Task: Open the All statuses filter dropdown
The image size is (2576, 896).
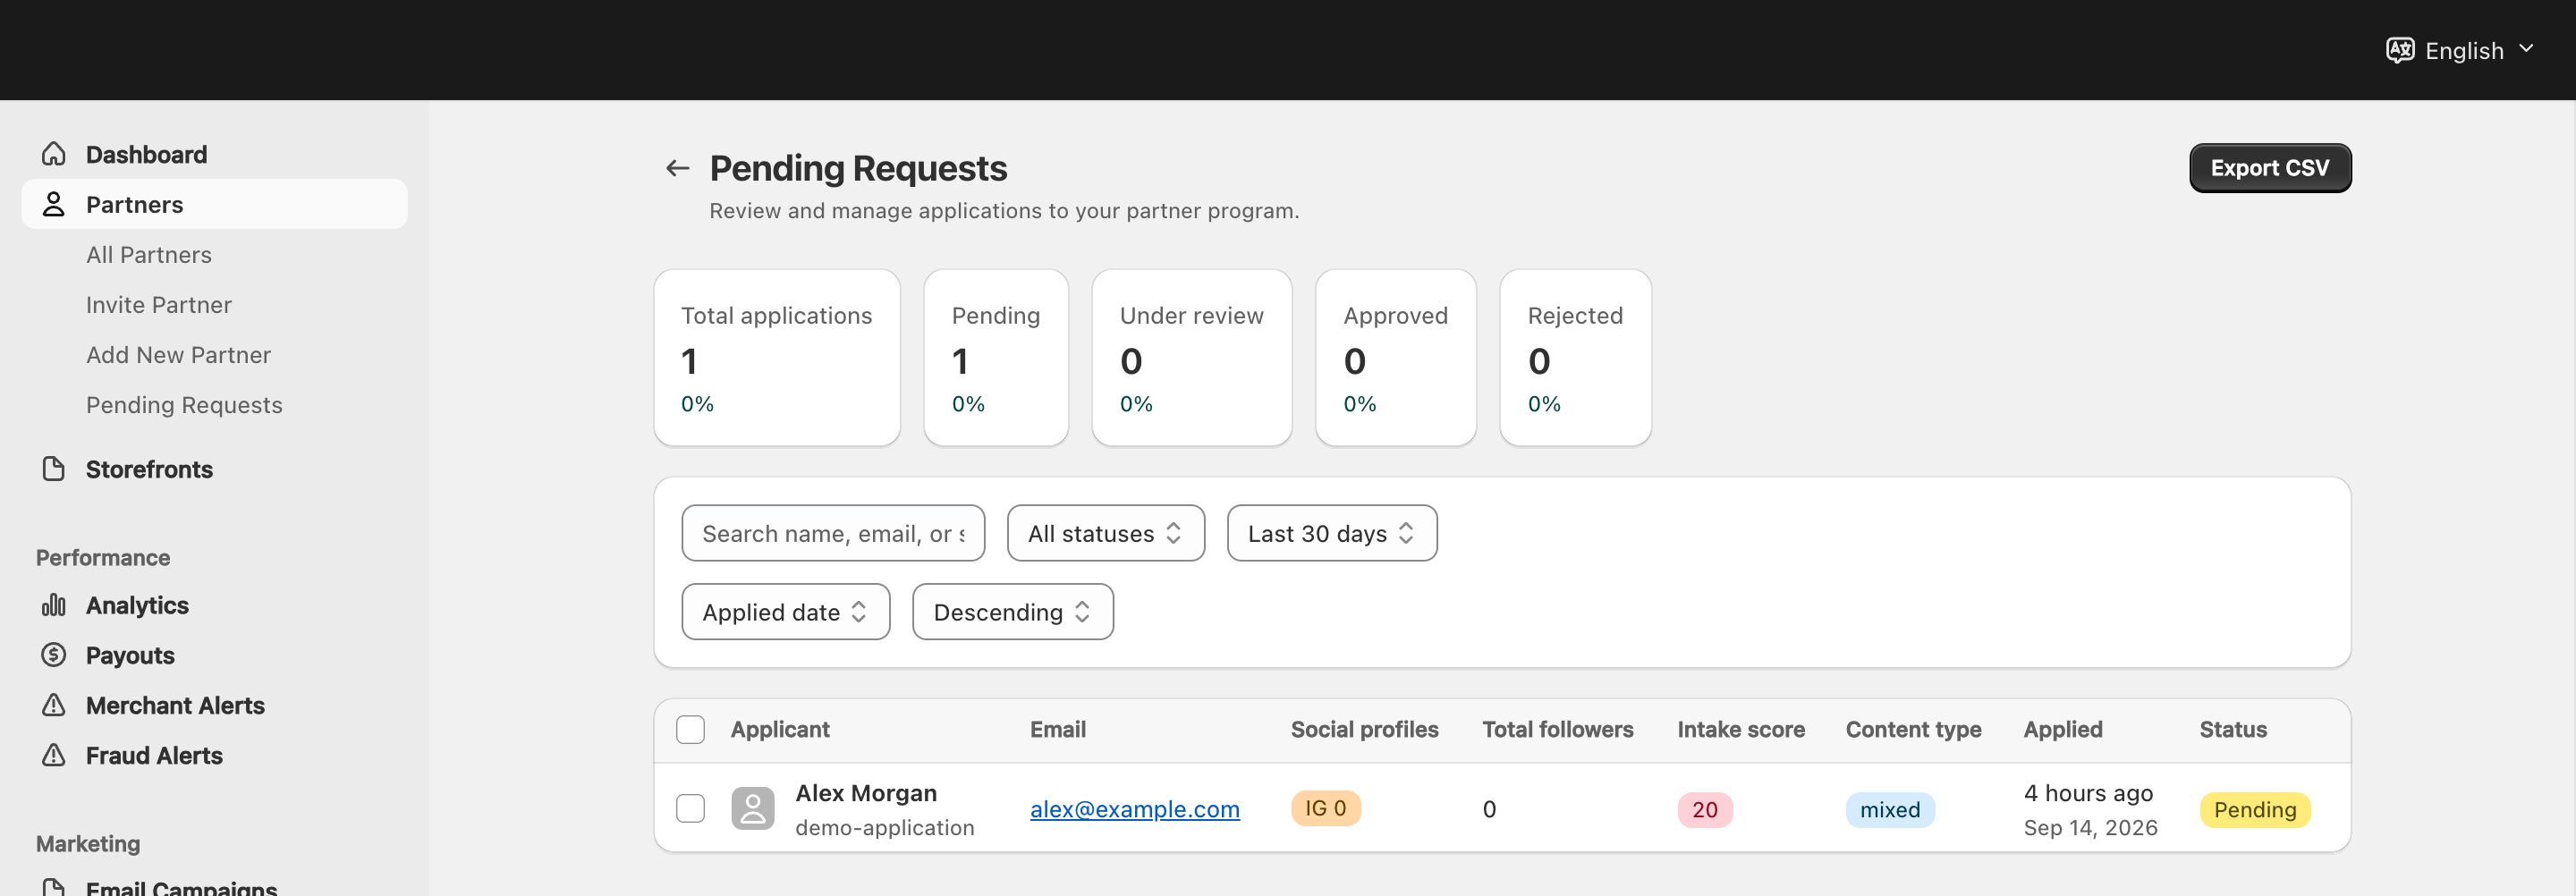Action: pos(1106,533)
